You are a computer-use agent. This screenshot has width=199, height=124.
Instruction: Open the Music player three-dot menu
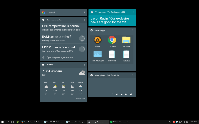point(133,75)
